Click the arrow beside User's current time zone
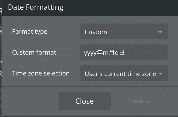This screenshot has width=178, height=117. [x=160, y=74]
